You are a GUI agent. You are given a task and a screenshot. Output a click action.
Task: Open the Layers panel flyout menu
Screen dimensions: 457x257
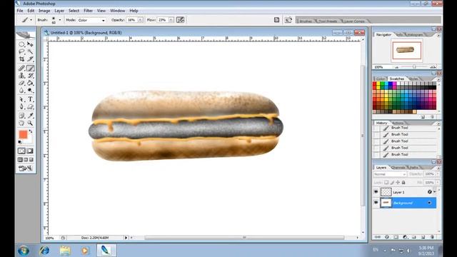coord(438,168)
